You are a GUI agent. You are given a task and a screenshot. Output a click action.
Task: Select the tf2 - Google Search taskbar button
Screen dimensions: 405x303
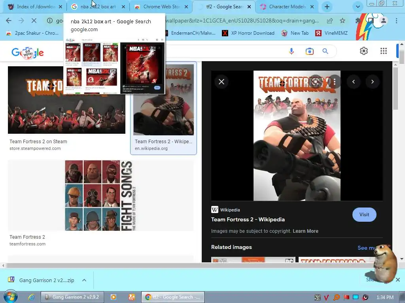[173, 297]
